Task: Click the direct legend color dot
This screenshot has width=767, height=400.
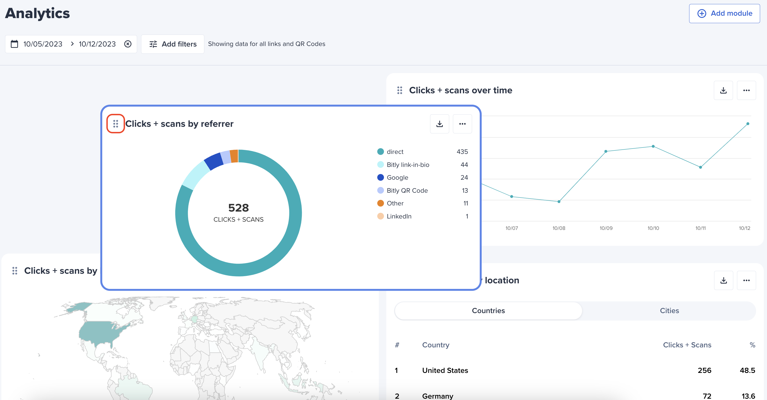Action: click(x=380, y=151)
